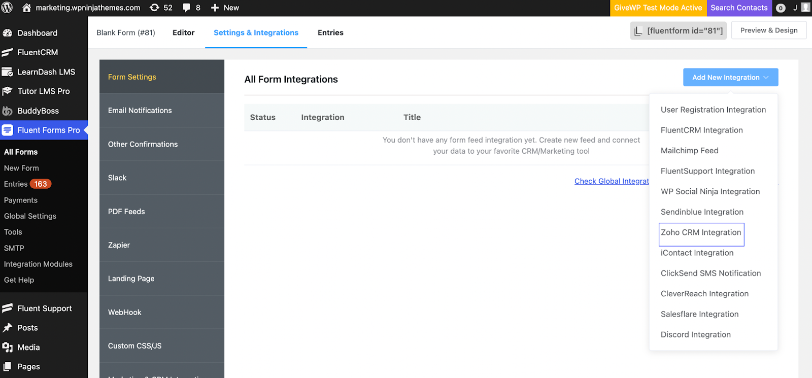The image size is (812, 378).
Task: Click the LearnDash LMS sidebar icon
Action: click(8, 72)
